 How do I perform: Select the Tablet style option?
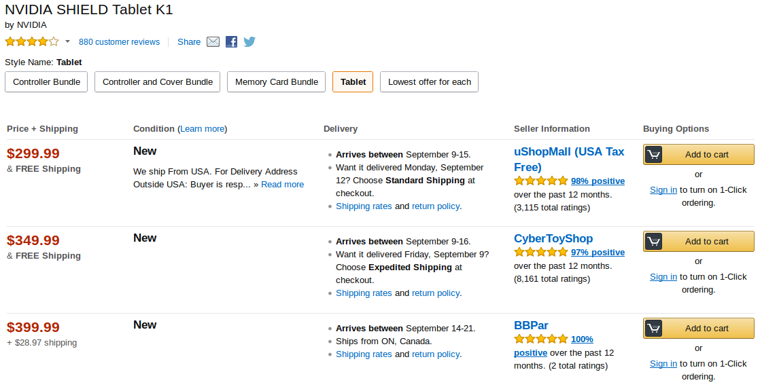click(x=353, y=81)
